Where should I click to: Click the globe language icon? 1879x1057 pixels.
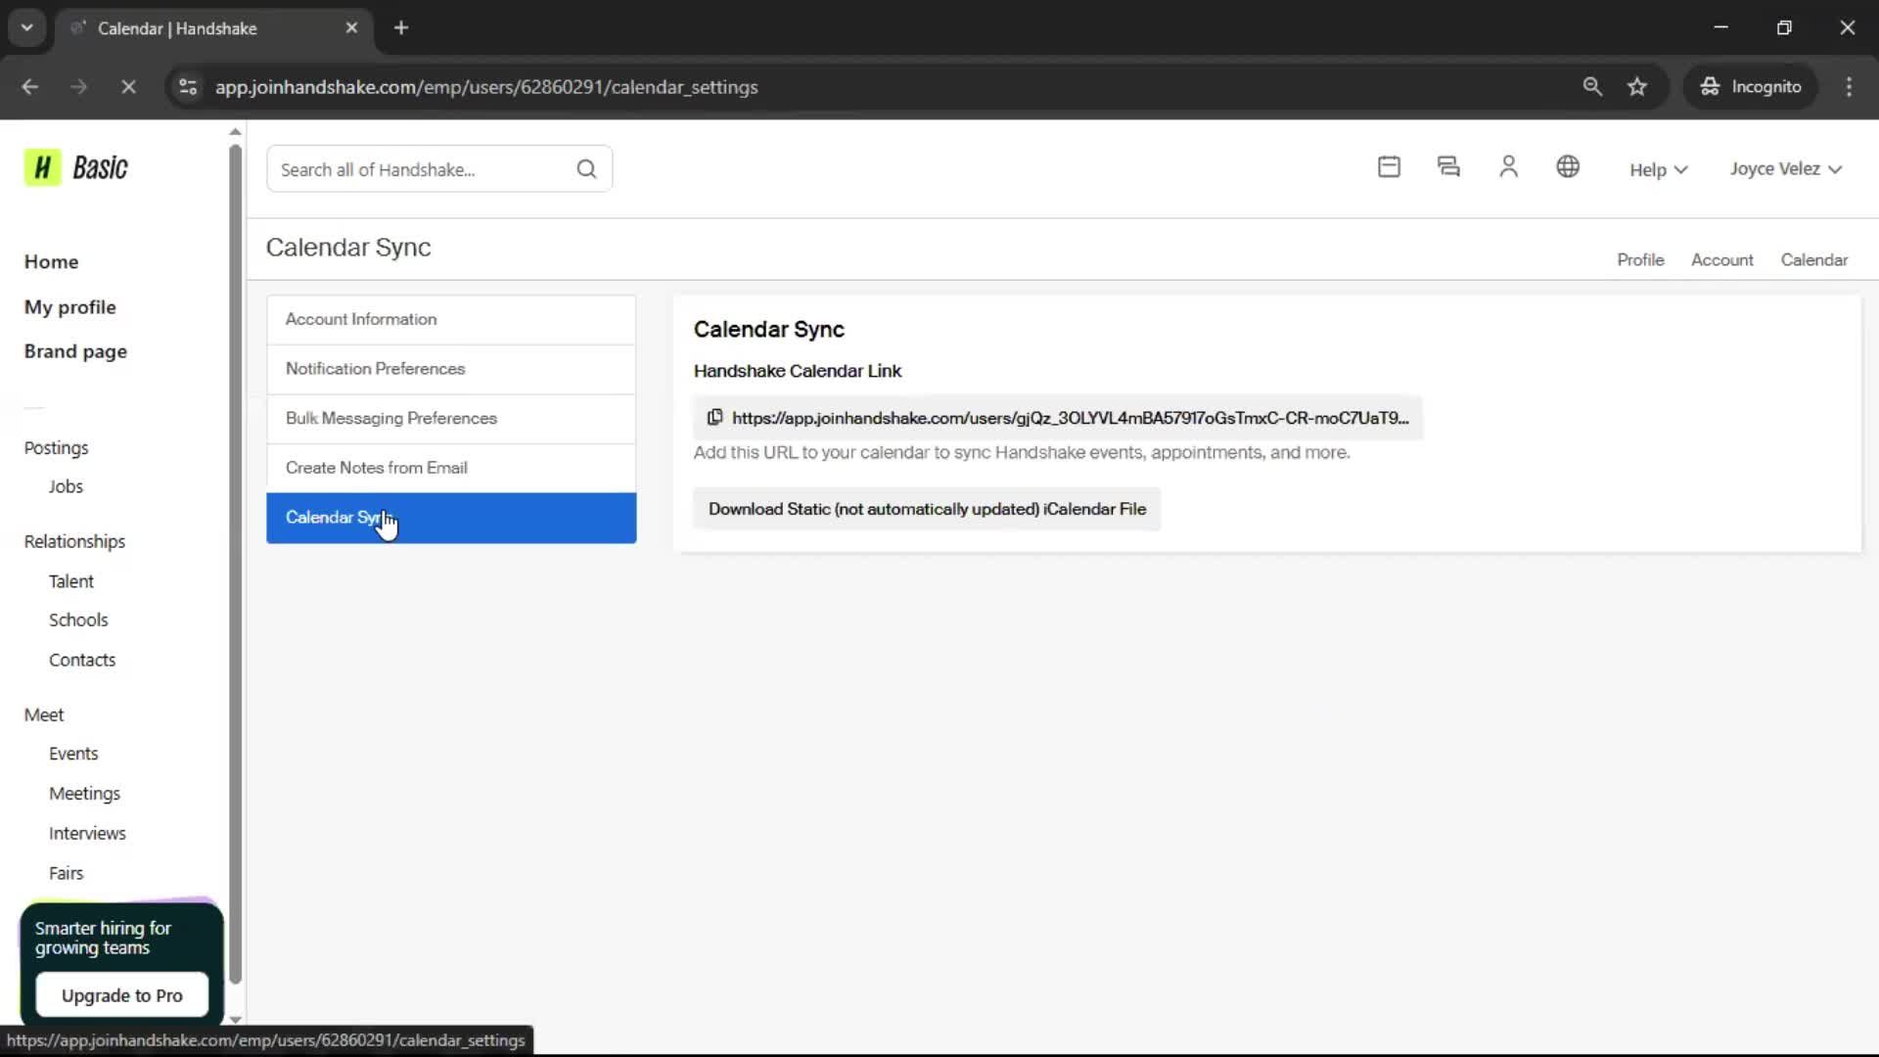point(1568,167)
